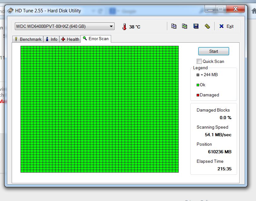Click the window title 'HD Tune 2.55 - Hard Disk Utility'

(48, 11)
